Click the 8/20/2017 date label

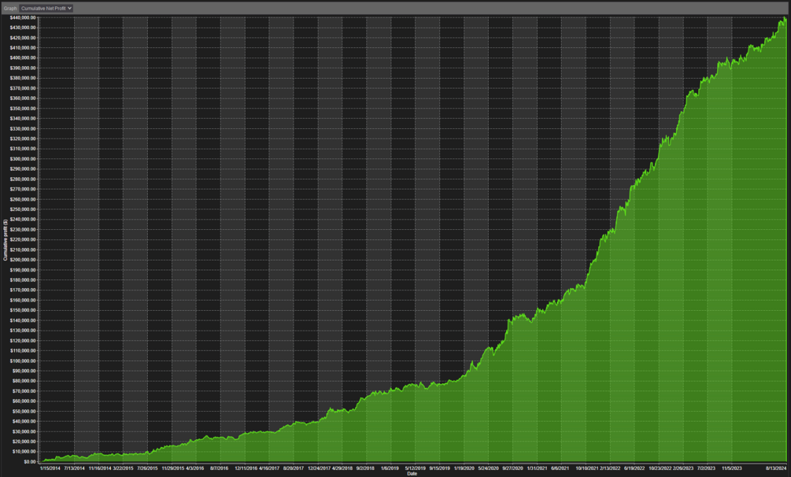pyautogui.click(x=294, y=468)
